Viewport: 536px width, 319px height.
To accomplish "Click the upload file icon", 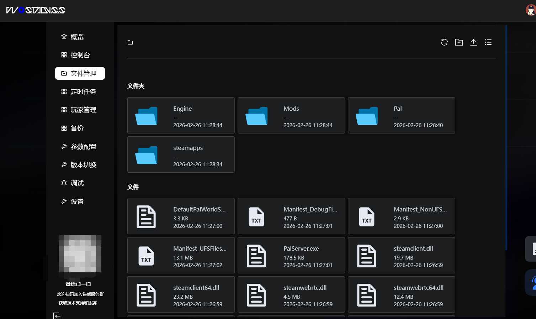I will (473, 42).
